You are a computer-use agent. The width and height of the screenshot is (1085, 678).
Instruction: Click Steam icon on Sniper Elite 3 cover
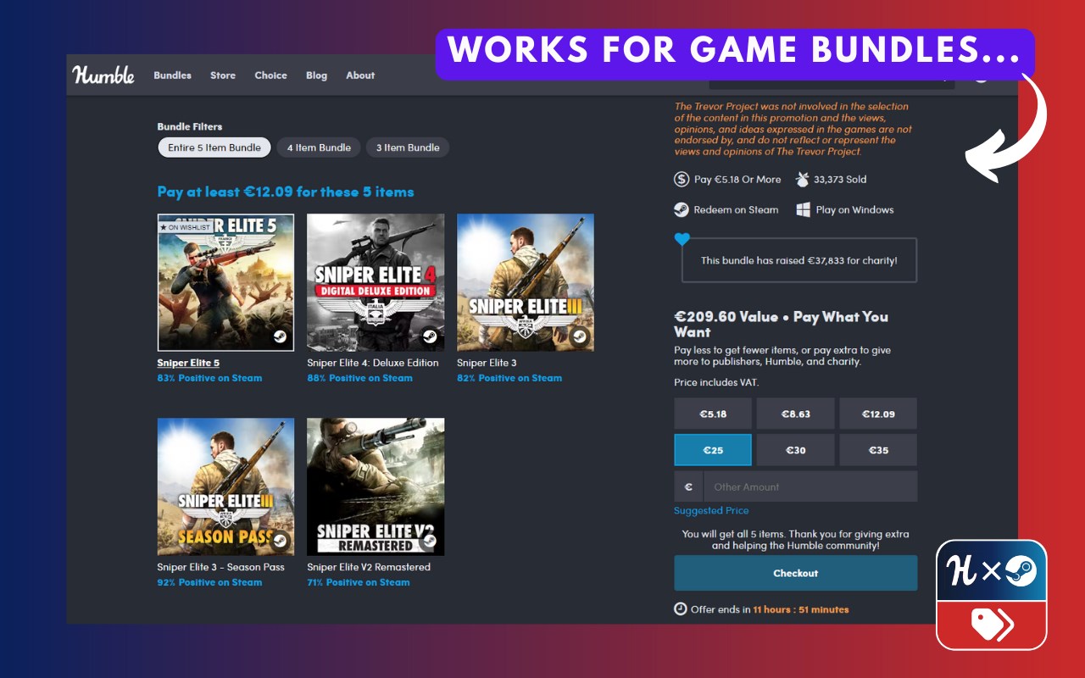pyautogui.click(x=580, y=336)
